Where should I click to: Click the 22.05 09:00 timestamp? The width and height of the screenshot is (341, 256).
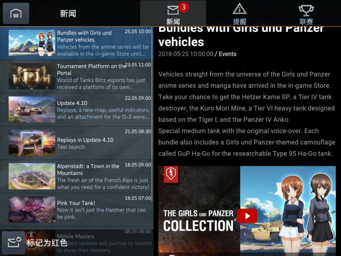pyautogui.click(x=138, y=98)
